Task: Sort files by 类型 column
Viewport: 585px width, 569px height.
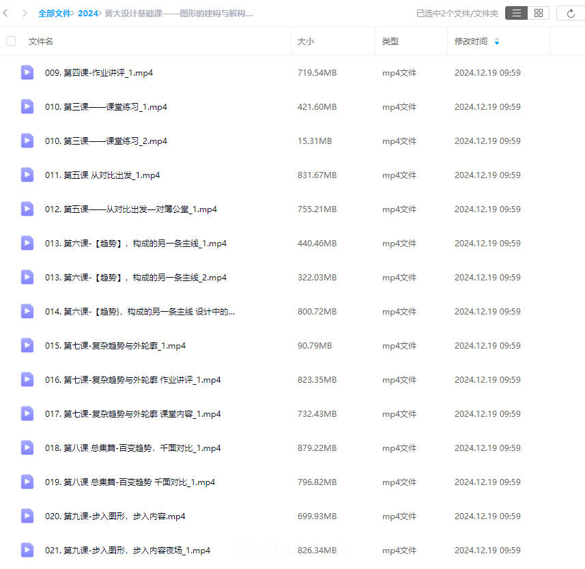Action: (390, 42)
